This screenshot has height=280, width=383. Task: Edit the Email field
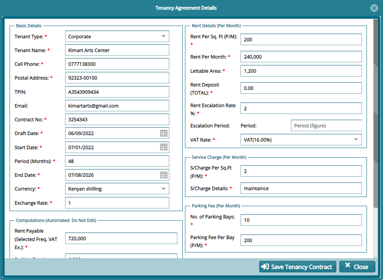pos(117,106)
